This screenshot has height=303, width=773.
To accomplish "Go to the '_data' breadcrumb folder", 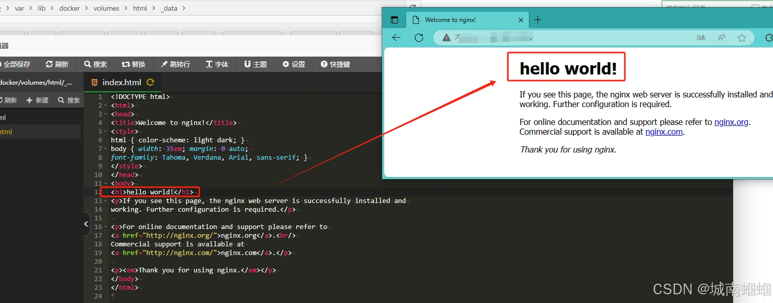I will 169,8.
